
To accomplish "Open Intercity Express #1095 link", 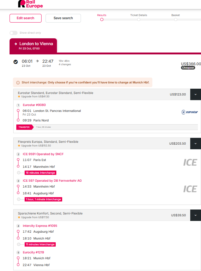I will pos(40,226).
